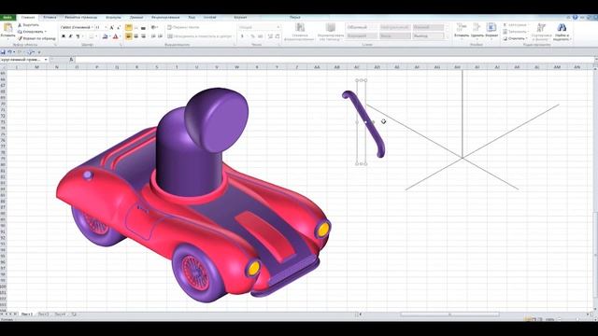Screen dimensions: 598x336
Task: Click the conditional formatting icon
Action: point(300,27)
